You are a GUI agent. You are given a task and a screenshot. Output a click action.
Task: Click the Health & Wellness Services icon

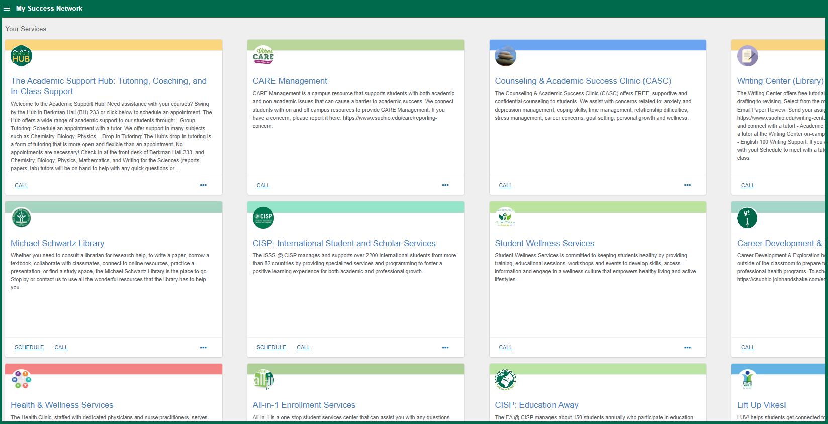point(21,380)
